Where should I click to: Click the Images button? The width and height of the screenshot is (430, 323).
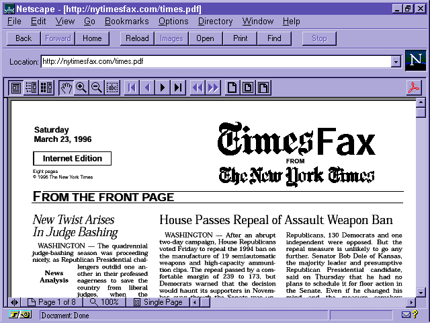[171, 38]
